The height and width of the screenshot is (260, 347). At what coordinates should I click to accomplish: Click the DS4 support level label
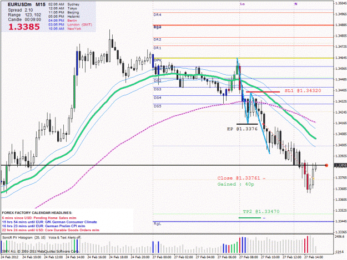[158, 98]
